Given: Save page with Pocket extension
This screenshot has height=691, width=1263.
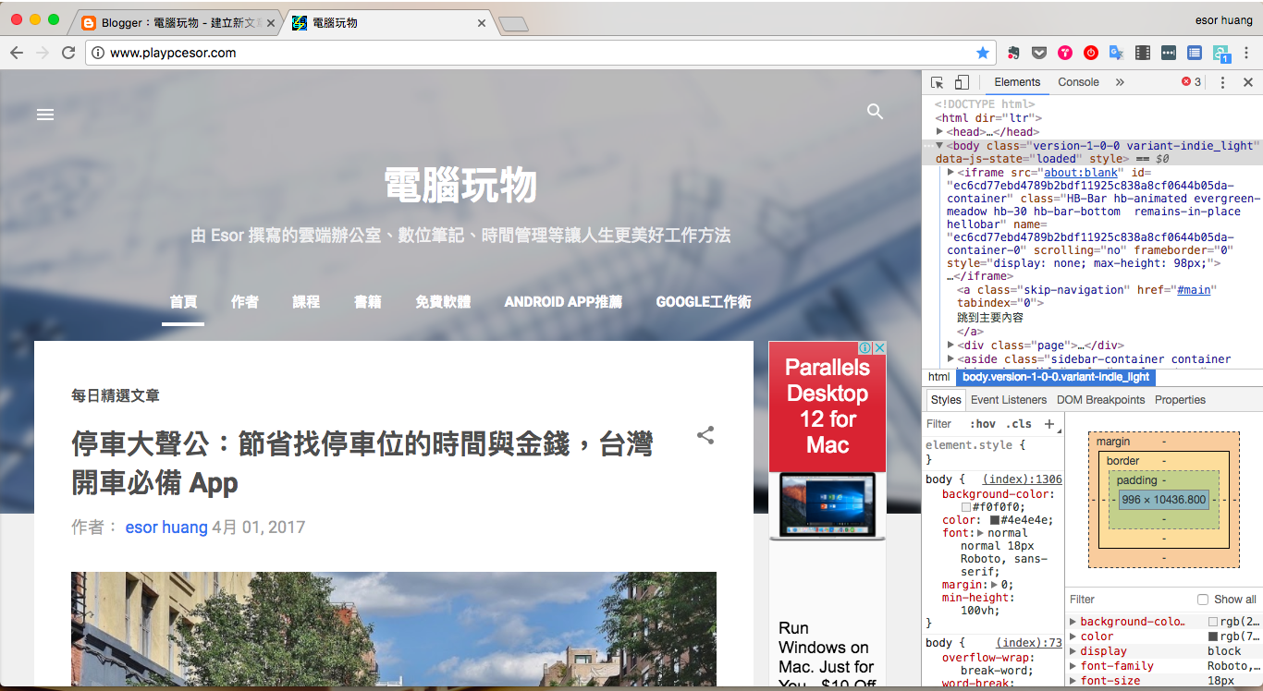Looking at the screenshot, I should tap(1039, 53).
